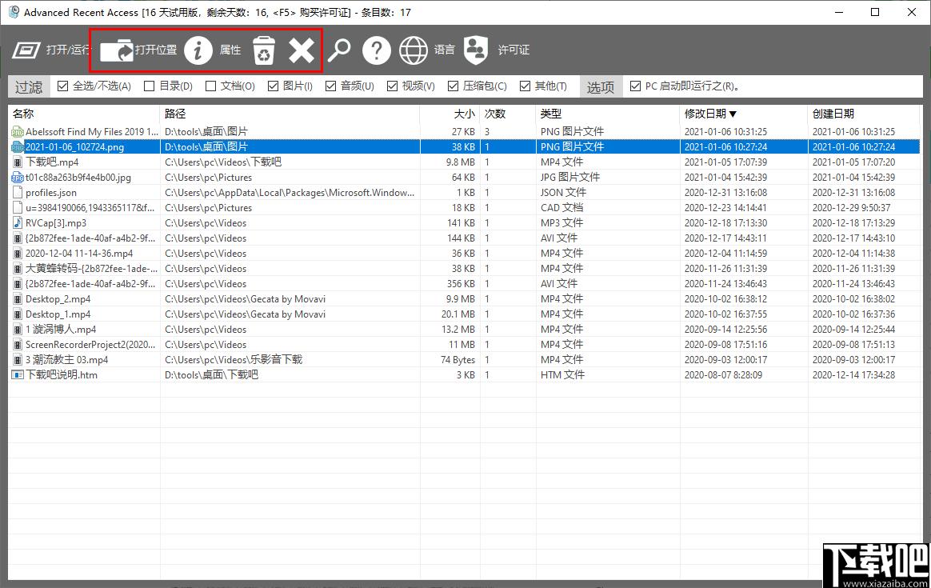This screenshot has width=931, height=588.
Task: Select the 2021-01-06_102724.png row
Action: 465,146
